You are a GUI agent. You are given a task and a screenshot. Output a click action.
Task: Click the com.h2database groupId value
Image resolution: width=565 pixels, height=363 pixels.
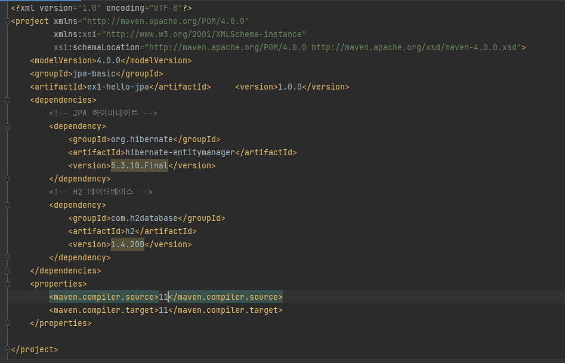144,219
